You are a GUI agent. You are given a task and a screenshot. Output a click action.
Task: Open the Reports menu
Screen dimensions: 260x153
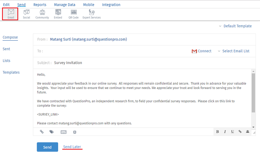[40, 5]
